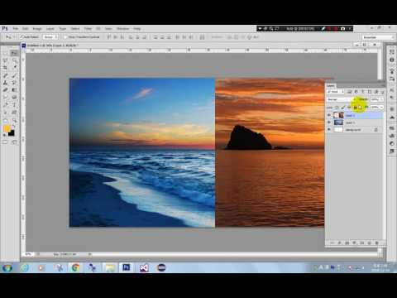Open the layer filter Kind dropdown

335,91
